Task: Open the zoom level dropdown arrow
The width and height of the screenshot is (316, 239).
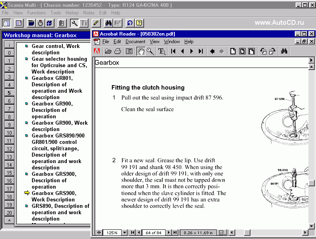Action: (x=125, y=233)
